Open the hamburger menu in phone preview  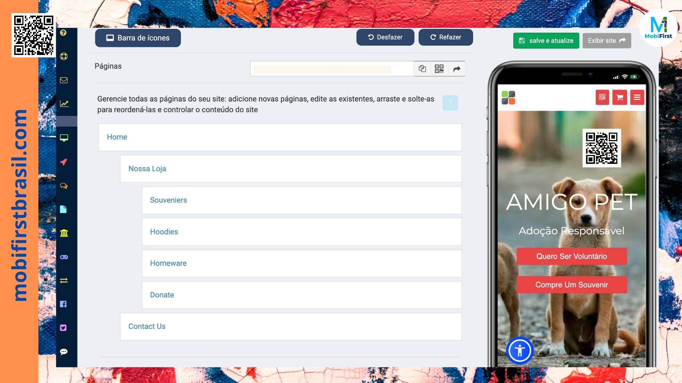click(x=637, y=97)
